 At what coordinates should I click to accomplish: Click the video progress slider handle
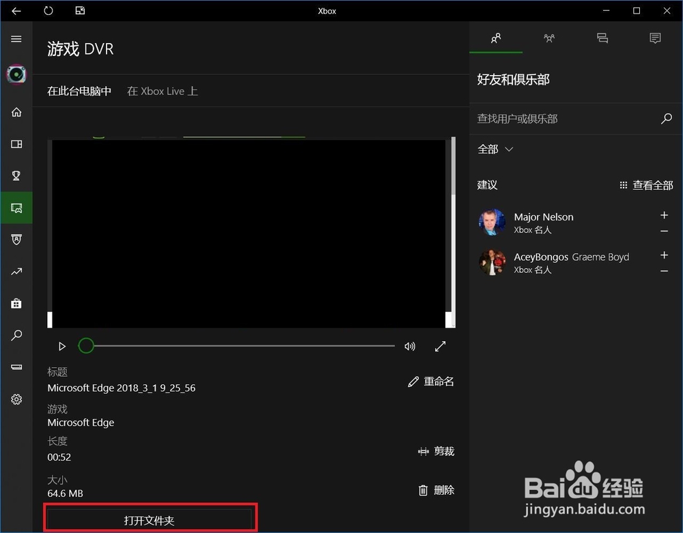[x=86, y=346]
